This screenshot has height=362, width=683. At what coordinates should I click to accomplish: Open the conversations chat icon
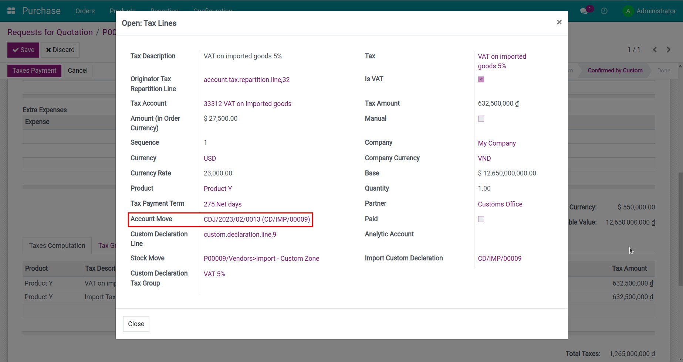pos(584,11)
